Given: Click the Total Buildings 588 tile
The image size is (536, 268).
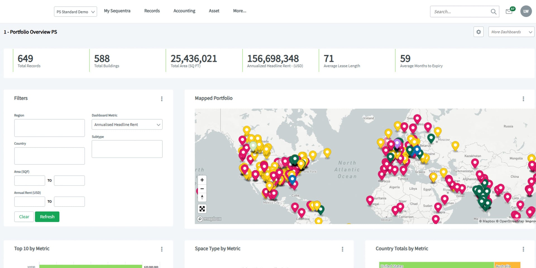Looking at the screenshot, I should click(x=127, y=61).
